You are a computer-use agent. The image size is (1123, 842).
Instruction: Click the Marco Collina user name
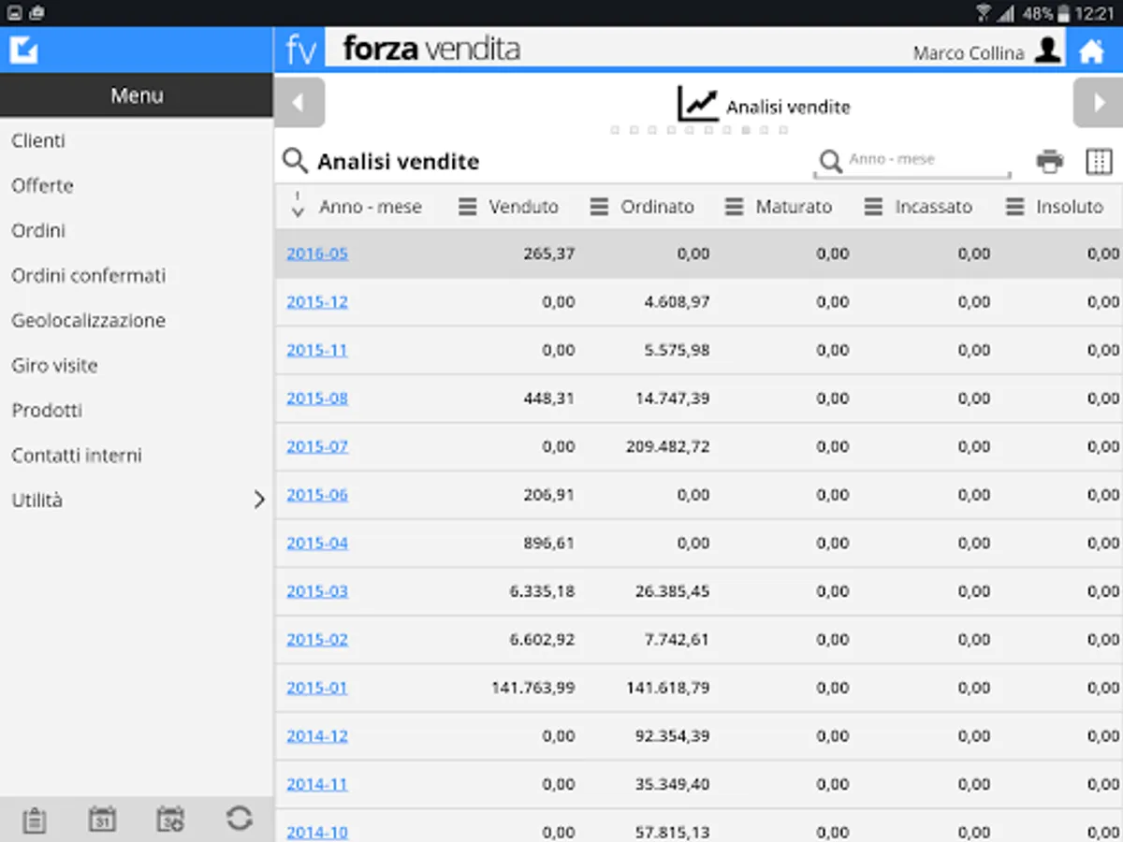tap(969, 53)
